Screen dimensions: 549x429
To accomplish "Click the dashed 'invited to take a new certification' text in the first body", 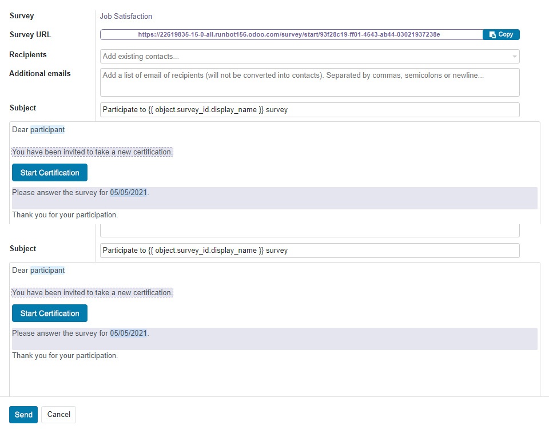I will tap(93, 152).
